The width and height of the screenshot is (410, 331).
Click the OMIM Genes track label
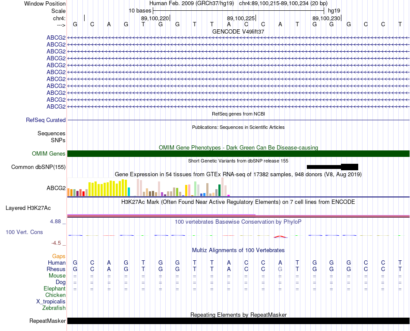coord(49,154)
